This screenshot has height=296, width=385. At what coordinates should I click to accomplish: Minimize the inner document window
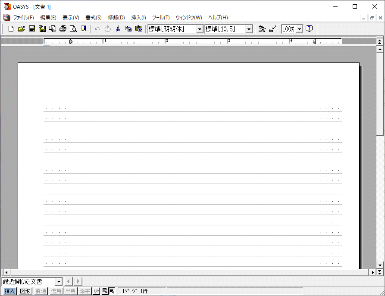click(363, 18)
